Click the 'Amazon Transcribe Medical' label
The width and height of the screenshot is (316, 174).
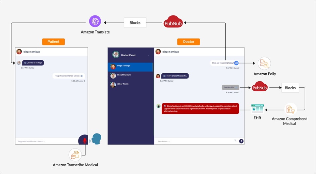click(75, 165)
